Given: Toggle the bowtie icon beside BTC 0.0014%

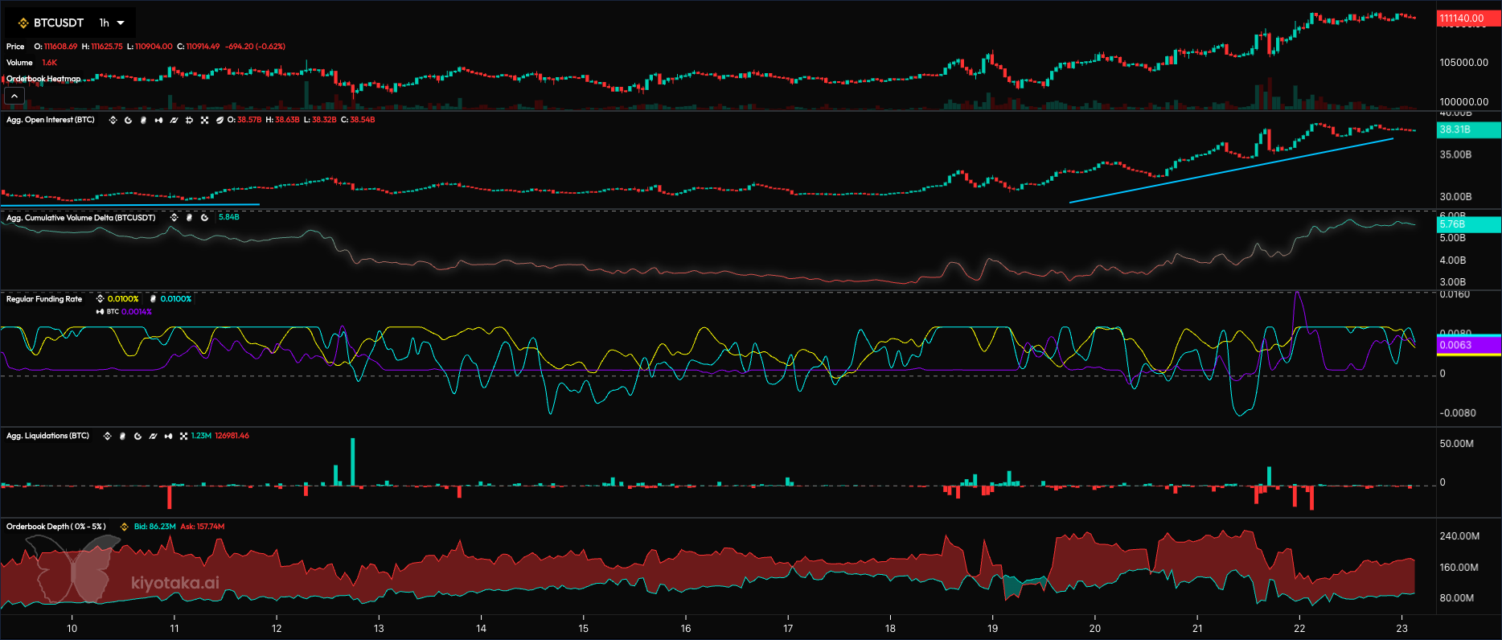Looking at the screenshot, I should 100,312.
